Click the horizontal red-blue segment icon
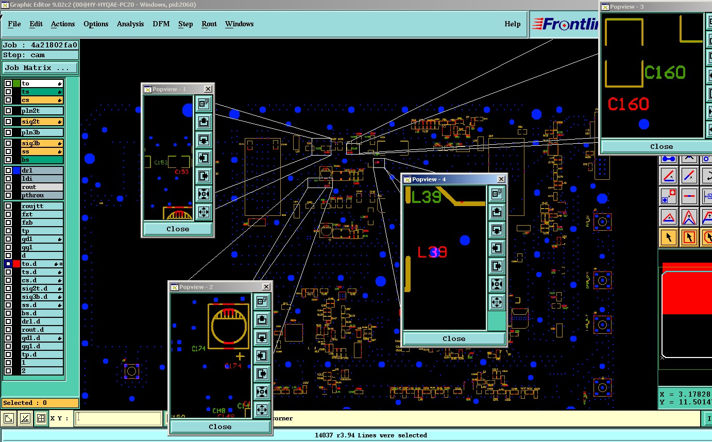Viewport: 712px width, 442px height. [689, 196]
